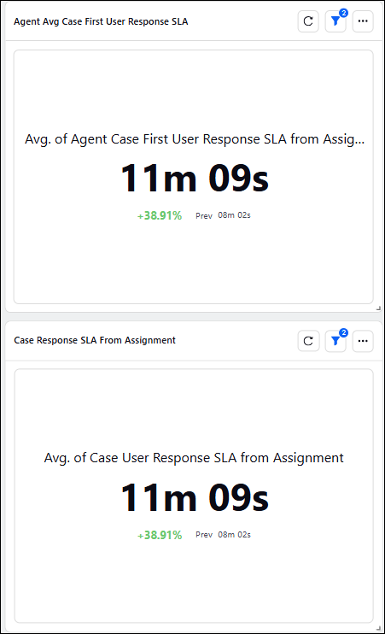The height and width of the screenshot is (634, 385).
Task: Click the 11m 09s value under Agent Case First User
Action: tap(195, 178)
